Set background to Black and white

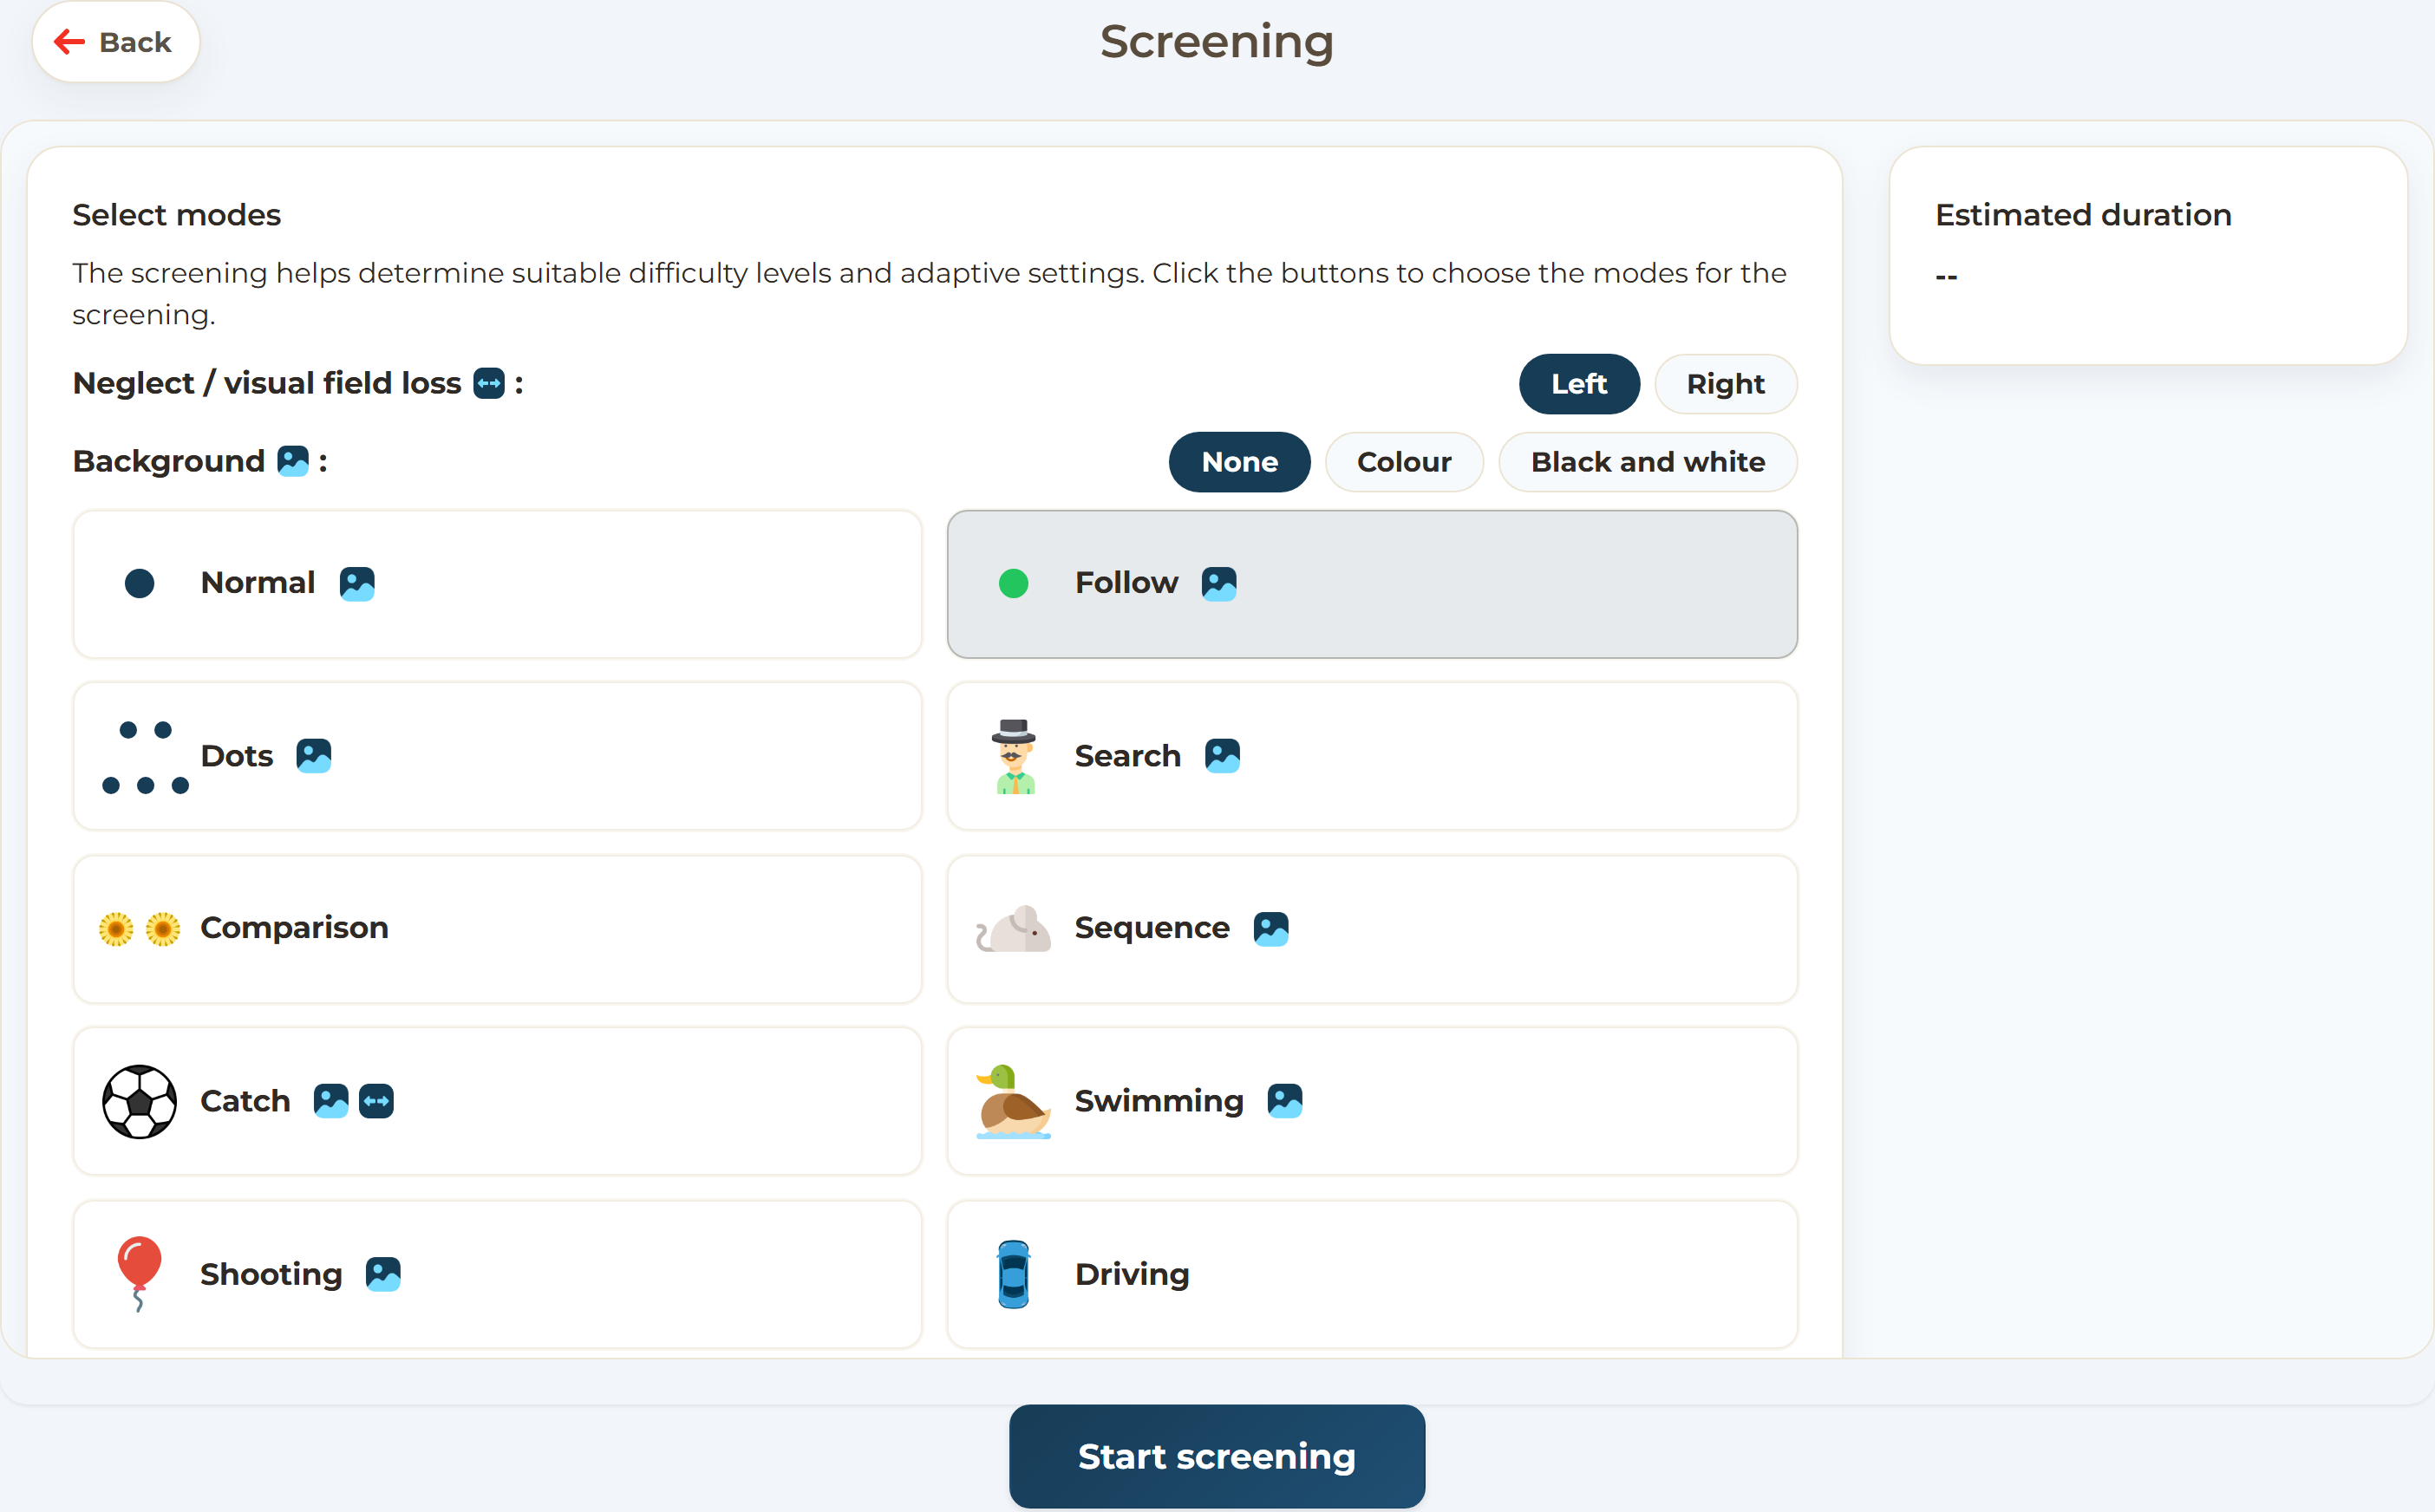click(1647, 462)
